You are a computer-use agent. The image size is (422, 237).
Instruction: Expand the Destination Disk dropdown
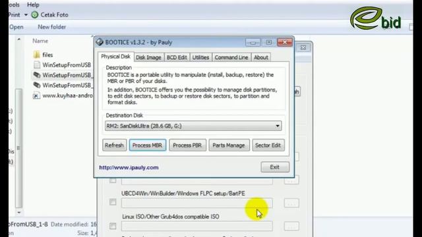coord(277,126)
